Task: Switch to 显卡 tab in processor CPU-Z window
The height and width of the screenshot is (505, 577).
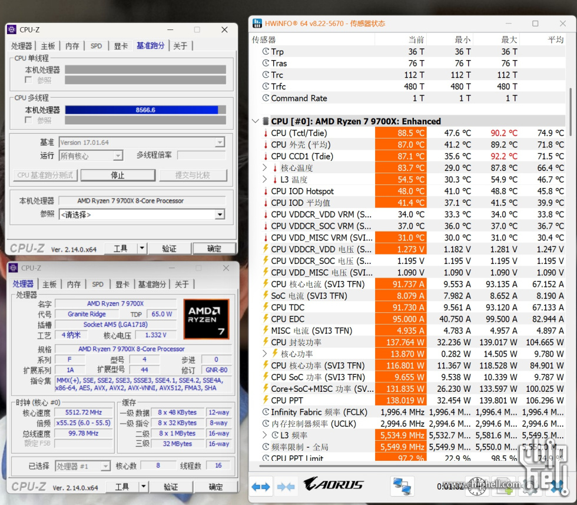Action: [x=122, y=285]
